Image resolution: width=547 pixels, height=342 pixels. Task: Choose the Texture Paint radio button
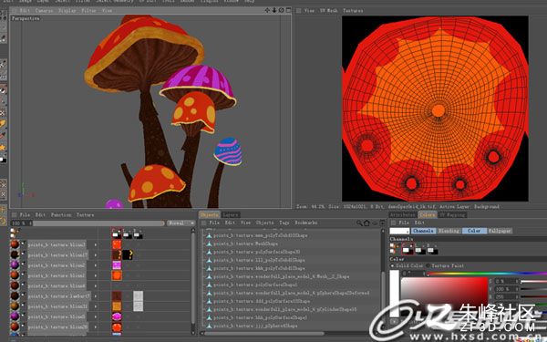coord(428,266)
